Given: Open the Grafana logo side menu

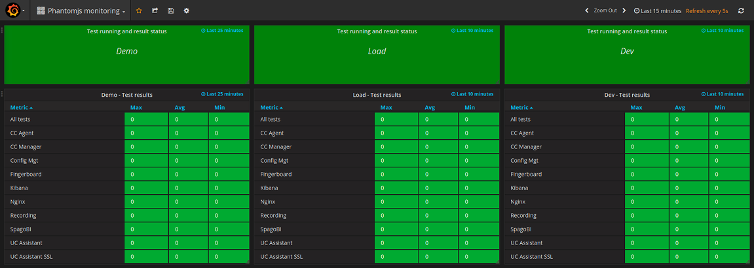Looking at the screenshot, I should (12, 11).
